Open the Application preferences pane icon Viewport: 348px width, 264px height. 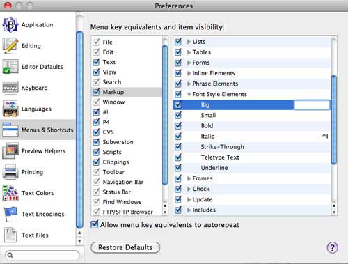click(10, 24)
